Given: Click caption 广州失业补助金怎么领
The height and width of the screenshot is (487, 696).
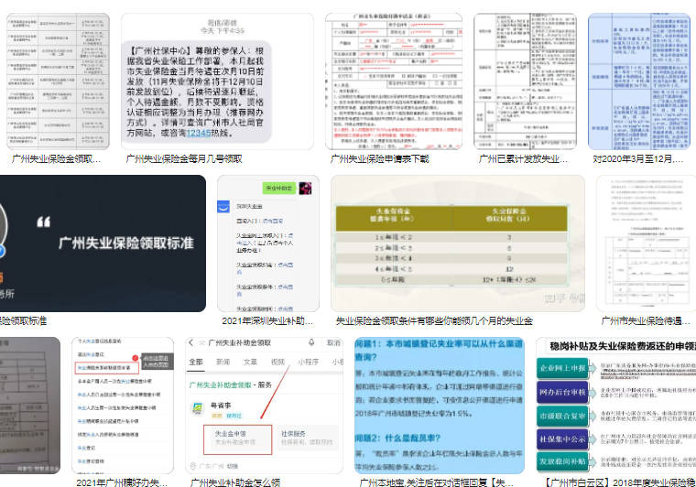Looking at the screenshot, I should pos(235,482).
